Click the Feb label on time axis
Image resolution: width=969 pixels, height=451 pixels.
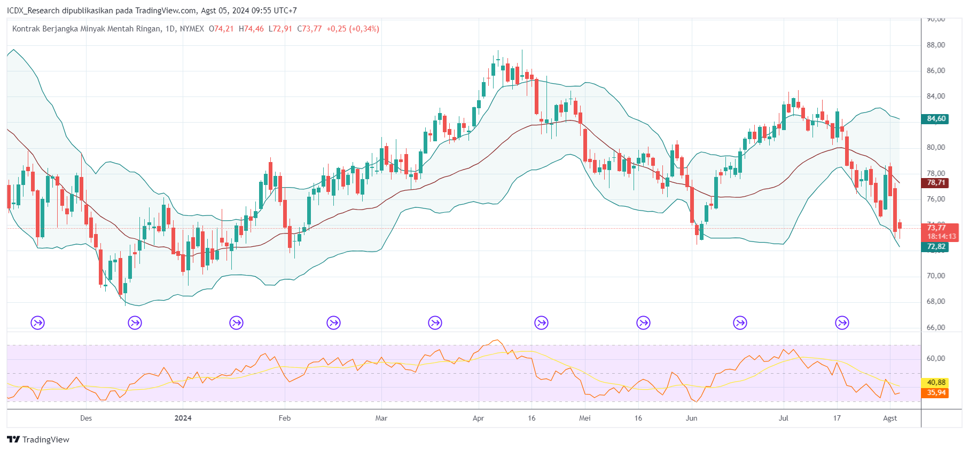click(285, 418)
